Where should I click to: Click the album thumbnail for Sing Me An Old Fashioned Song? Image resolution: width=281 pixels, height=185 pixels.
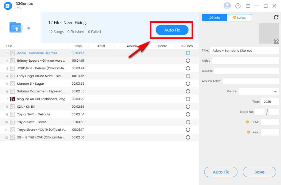pyautogui.click(x=13, y=99)
